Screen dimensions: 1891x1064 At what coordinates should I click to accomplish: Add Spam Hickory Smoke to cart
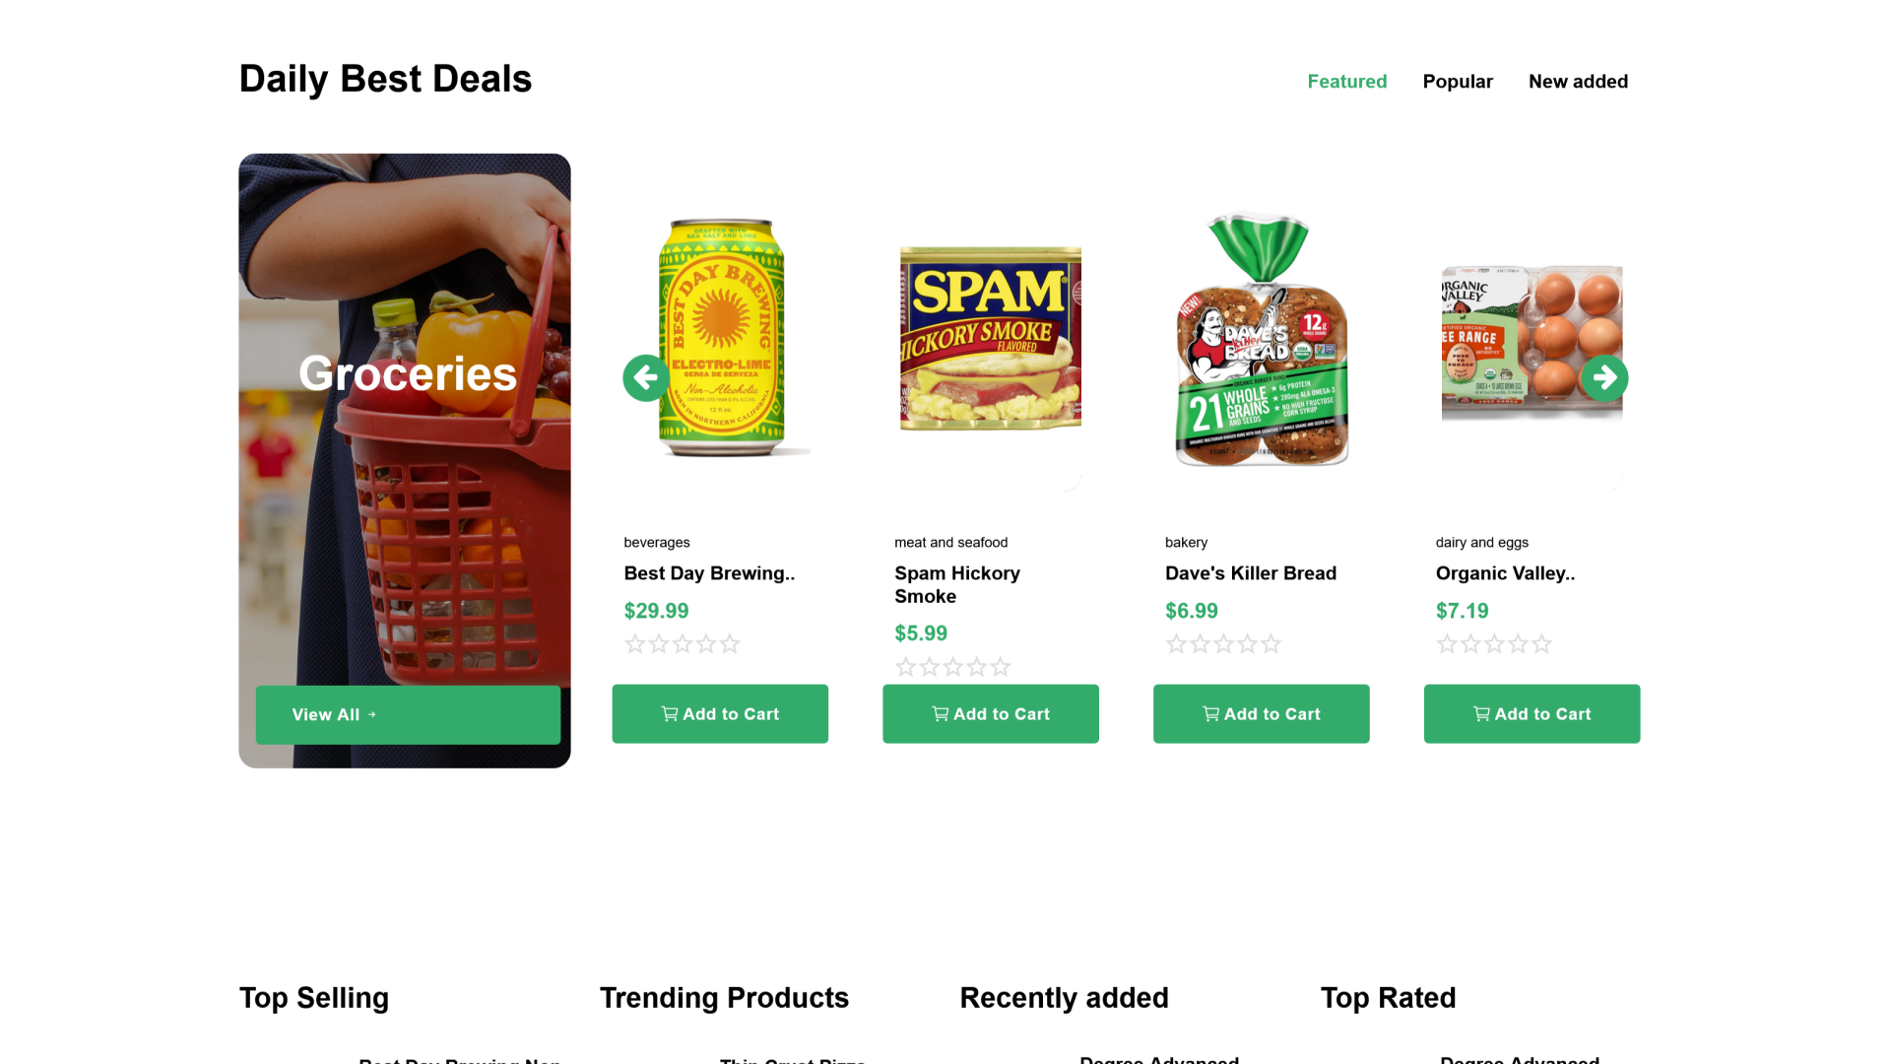click(x=991, y=713)
